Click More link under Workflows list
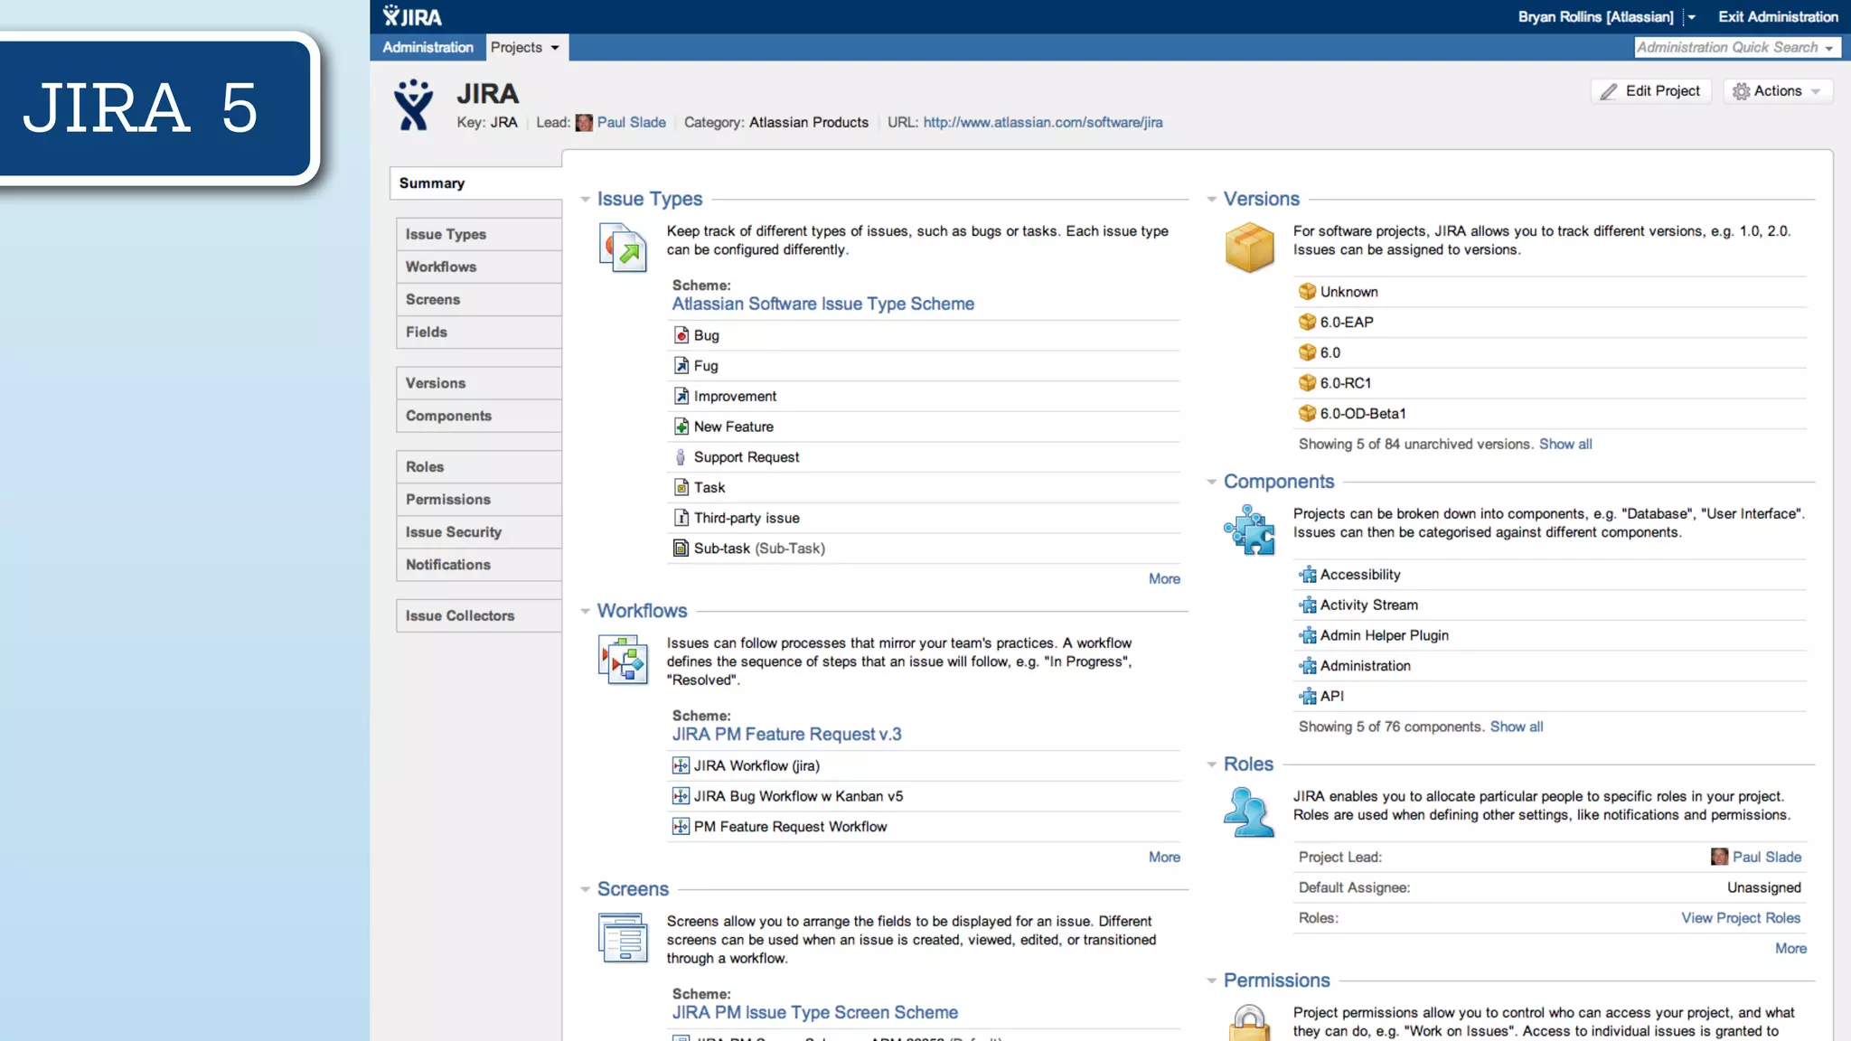Image resolution: width=1851 pixels, height=1041 pixels. point(1164,858)
